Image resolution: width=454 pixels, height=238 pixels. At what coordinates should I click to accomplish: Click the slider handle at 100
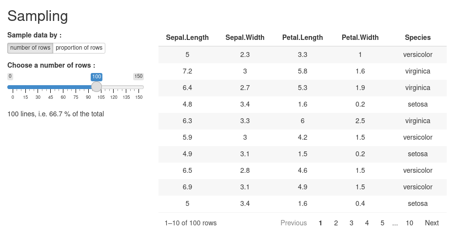97,87
